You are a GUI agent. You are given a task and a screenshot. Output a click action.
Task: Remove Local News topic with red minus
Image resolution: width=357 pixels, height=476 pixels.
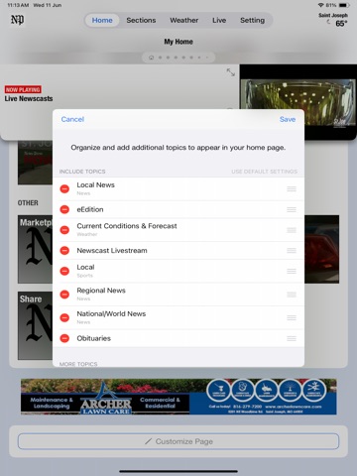coord(64,188)
